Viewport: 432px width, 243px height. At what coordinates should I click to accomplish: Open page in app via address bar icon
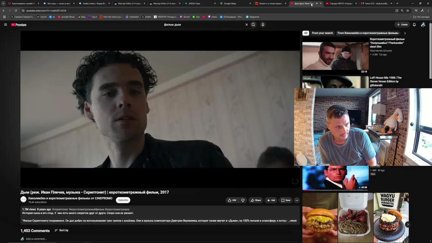tap(397, 10)
